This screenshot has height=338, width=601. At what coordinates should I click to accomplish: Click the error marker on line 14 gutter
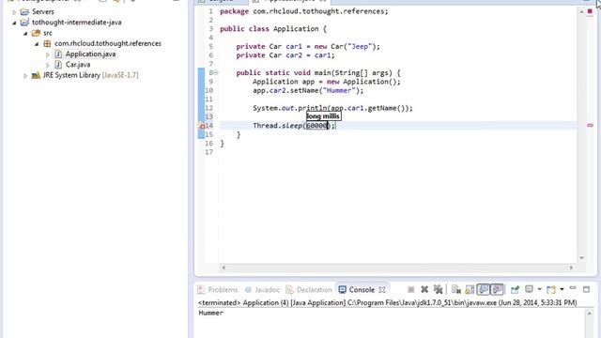point(201,126)
